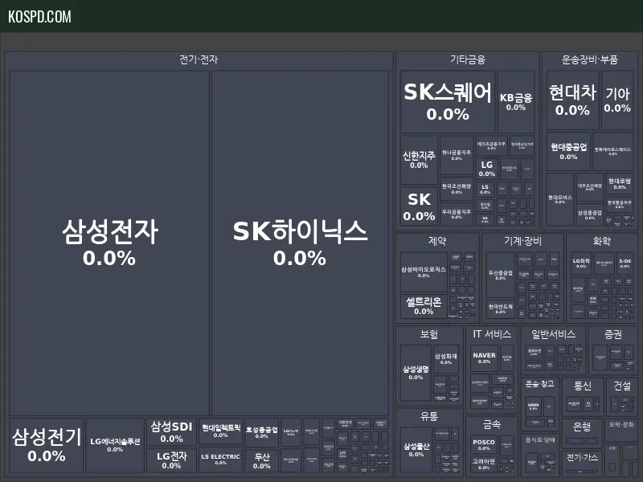Viewport: 643px width, 482px height.
Task: Open the 효성중공업 tile
Action: pyautogui.click(x=262, y=432)
